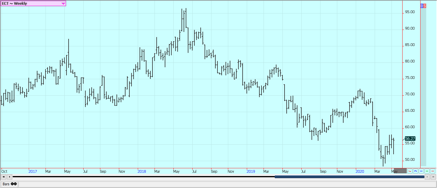Jump to chart end with double-right arrow
The height and width of the screenshot is (188, 437).
click(433, 177)
